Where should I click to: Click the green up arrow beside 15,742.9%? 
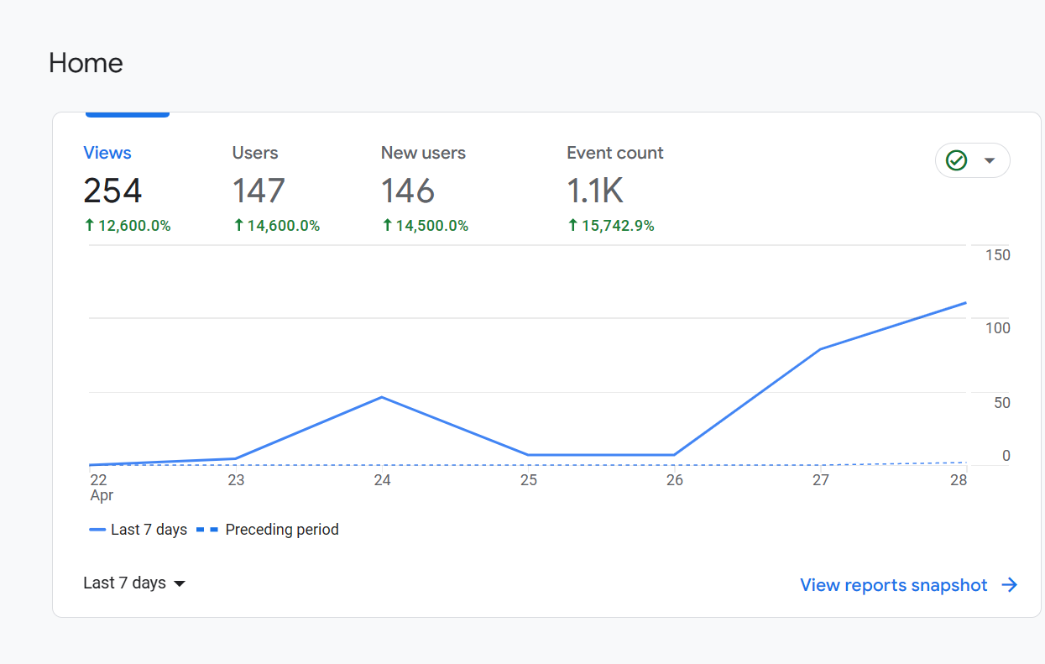[572, 225]
